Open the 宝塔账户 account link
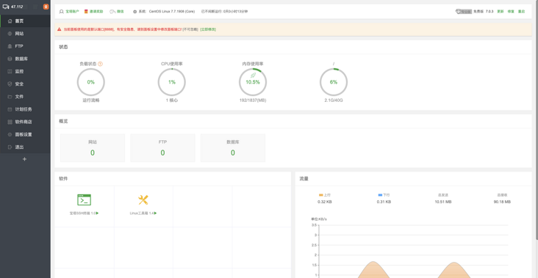Viewport: 538px width, 278px height. coord(72,11)
